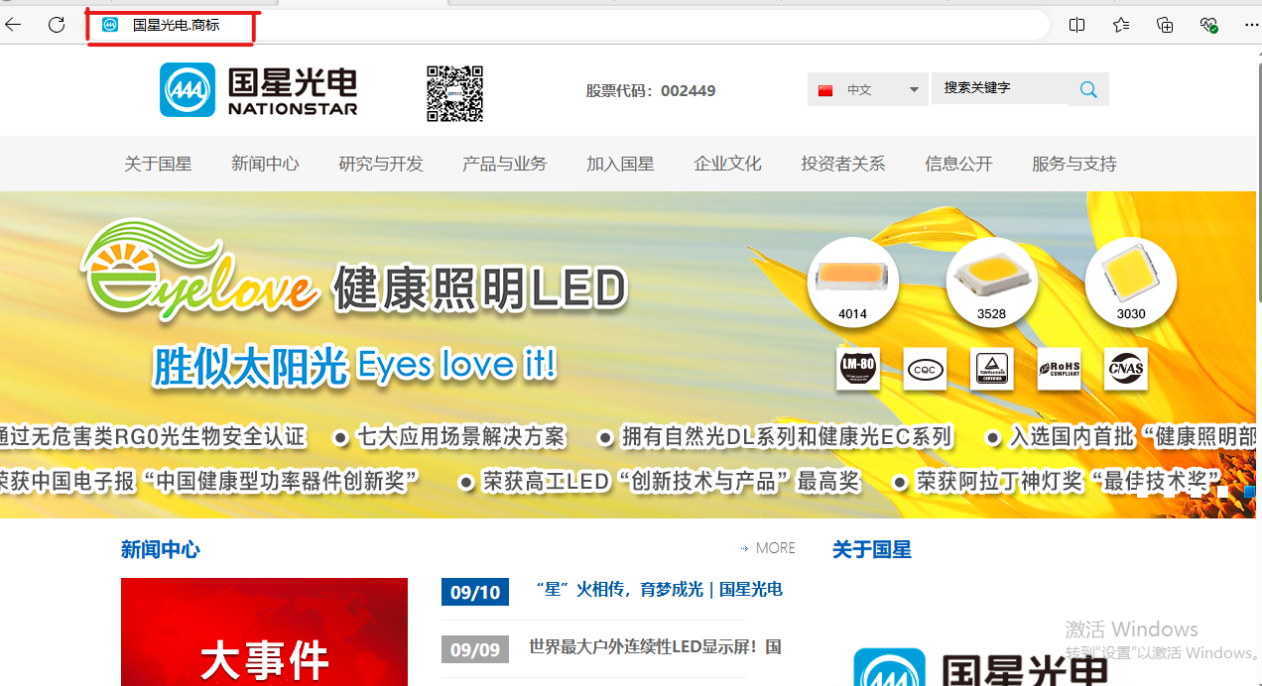The image size is (1262, 686).
Task: Select the CQC certification badge
Action: pos(925,368)
